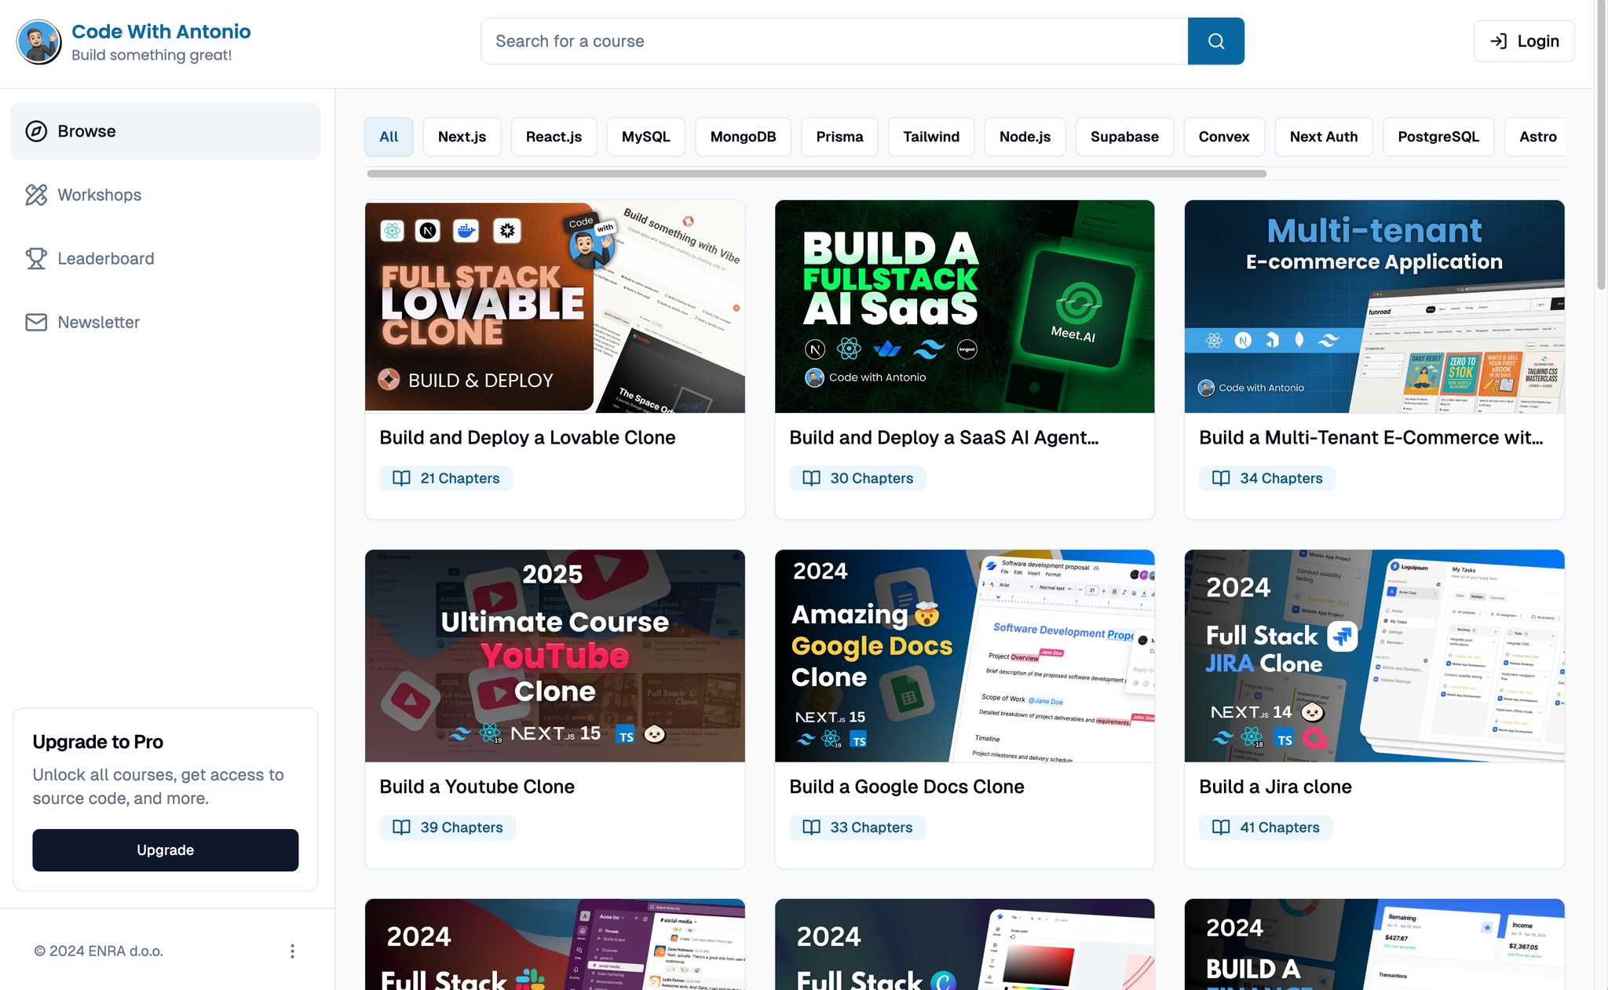1608x990 pixels.
Task: Filter courses by MongoDB
Action: (743, 137)
